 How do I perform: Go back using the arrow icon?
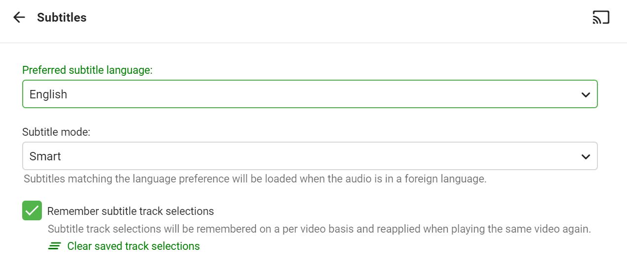coord(19,18)
